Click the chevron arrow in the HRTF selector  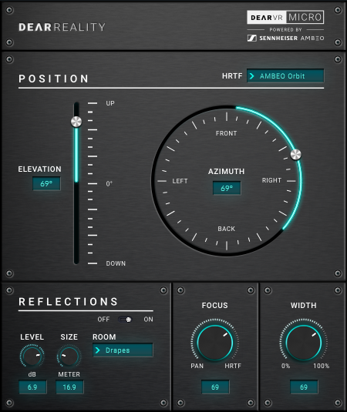[251, 76]
